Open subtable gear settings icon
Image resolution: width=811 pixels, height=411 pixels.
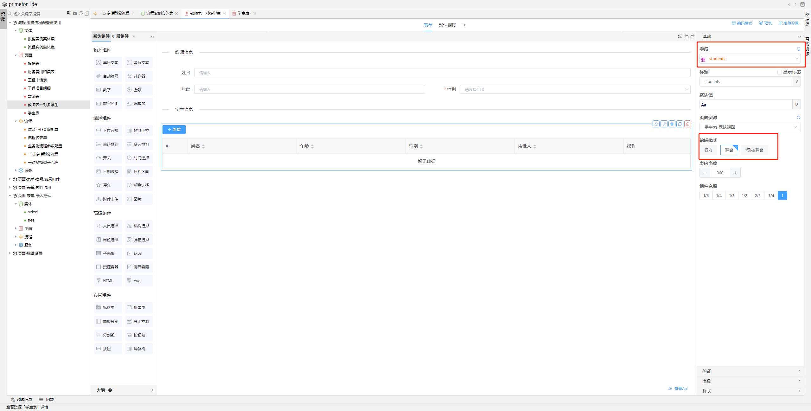pyautogui.click(x=672, y=124)
